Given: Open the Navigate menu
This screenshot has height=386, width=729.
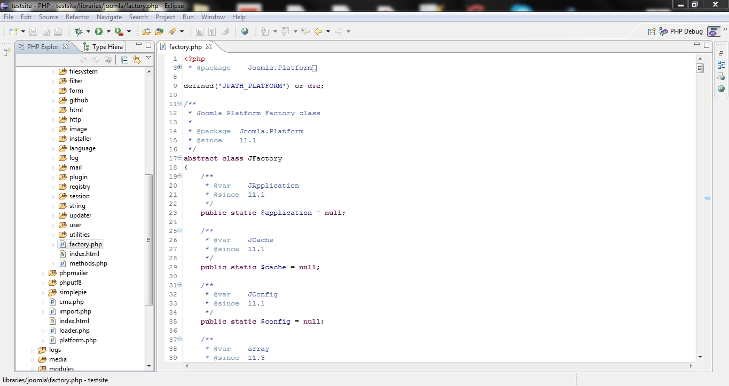Looking at the screenshot, I should pos(109,17).
